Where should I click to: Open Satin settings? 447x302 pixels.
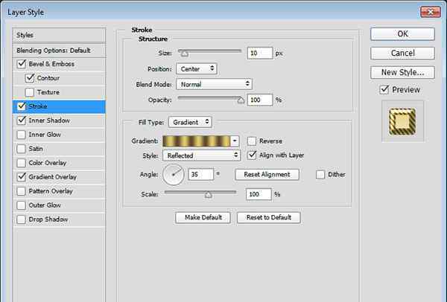36,149
